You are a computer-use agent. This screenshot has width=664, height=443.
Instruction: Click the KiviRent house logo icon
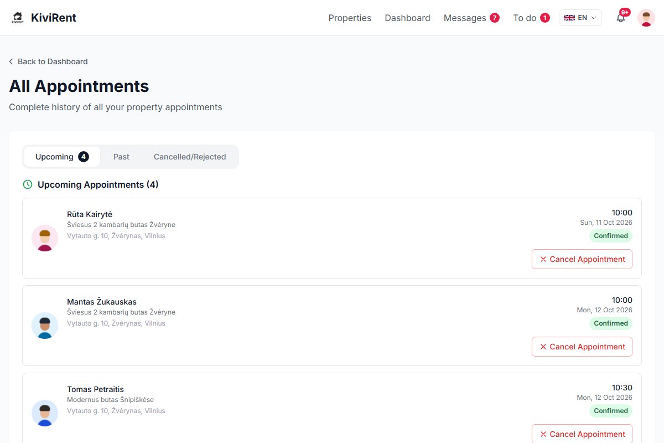(18, 18)
